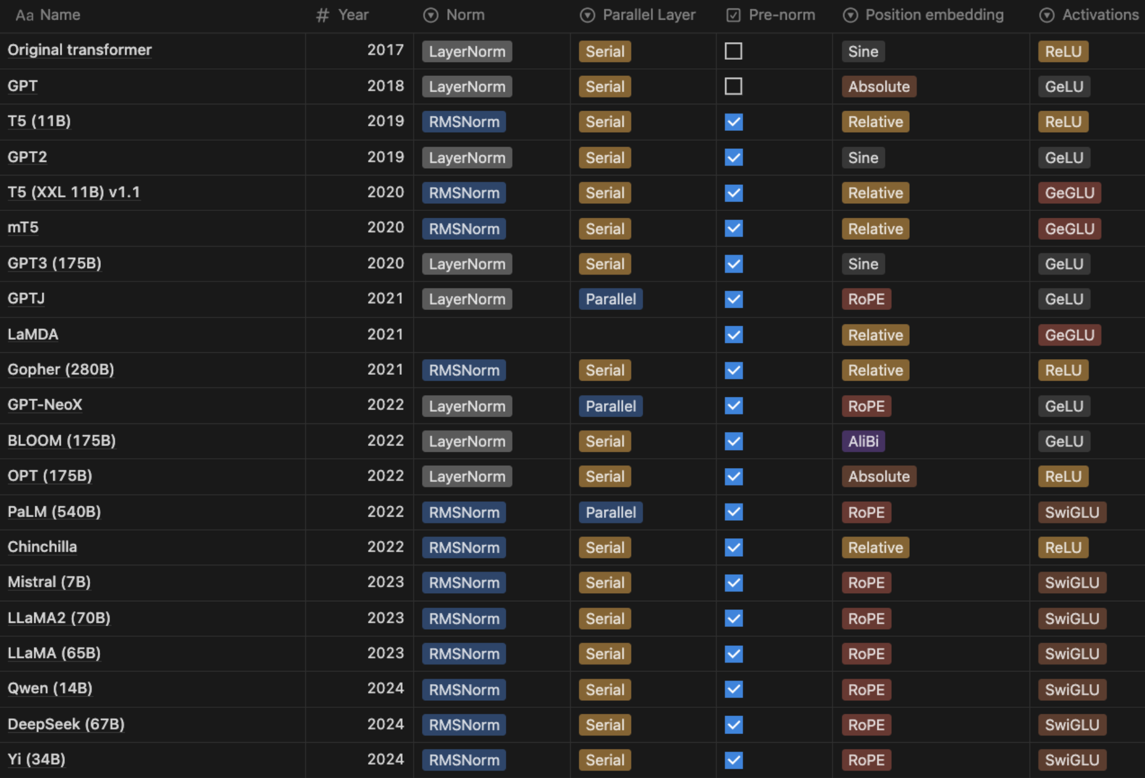Uncheck Pre-norm for PaLM (540B)
Image resolution: width=1145 pixels, height=778 pixels.
pyautogui.click(x=734, y=512)
